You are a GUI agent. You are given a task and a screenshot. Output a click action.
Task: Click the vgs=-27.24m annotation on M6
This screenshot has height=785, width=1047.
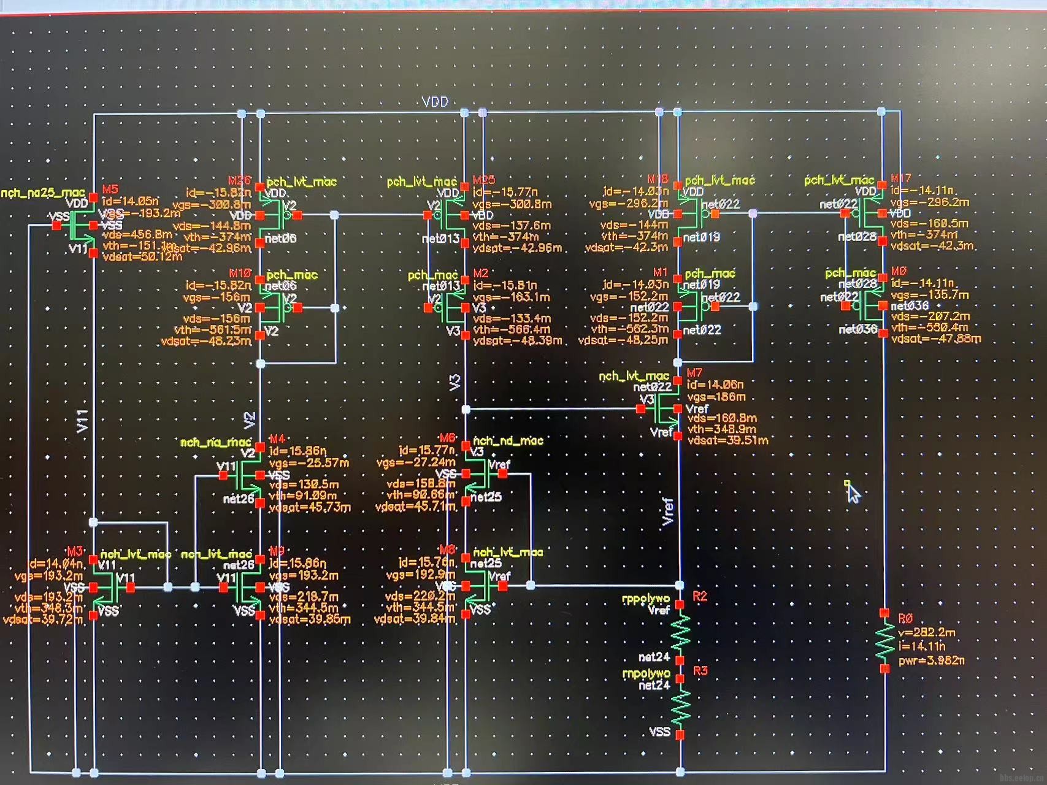416,462
